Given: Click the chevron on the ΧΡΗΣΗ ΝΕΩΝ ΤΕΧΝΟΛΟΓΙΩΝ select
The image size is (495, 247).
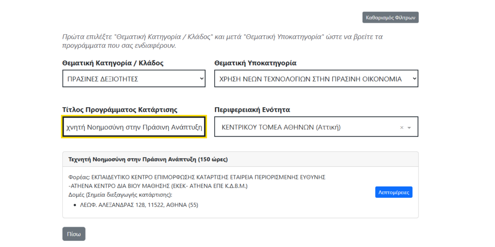Looking at the screenshot, I should [x=413, y=79].
